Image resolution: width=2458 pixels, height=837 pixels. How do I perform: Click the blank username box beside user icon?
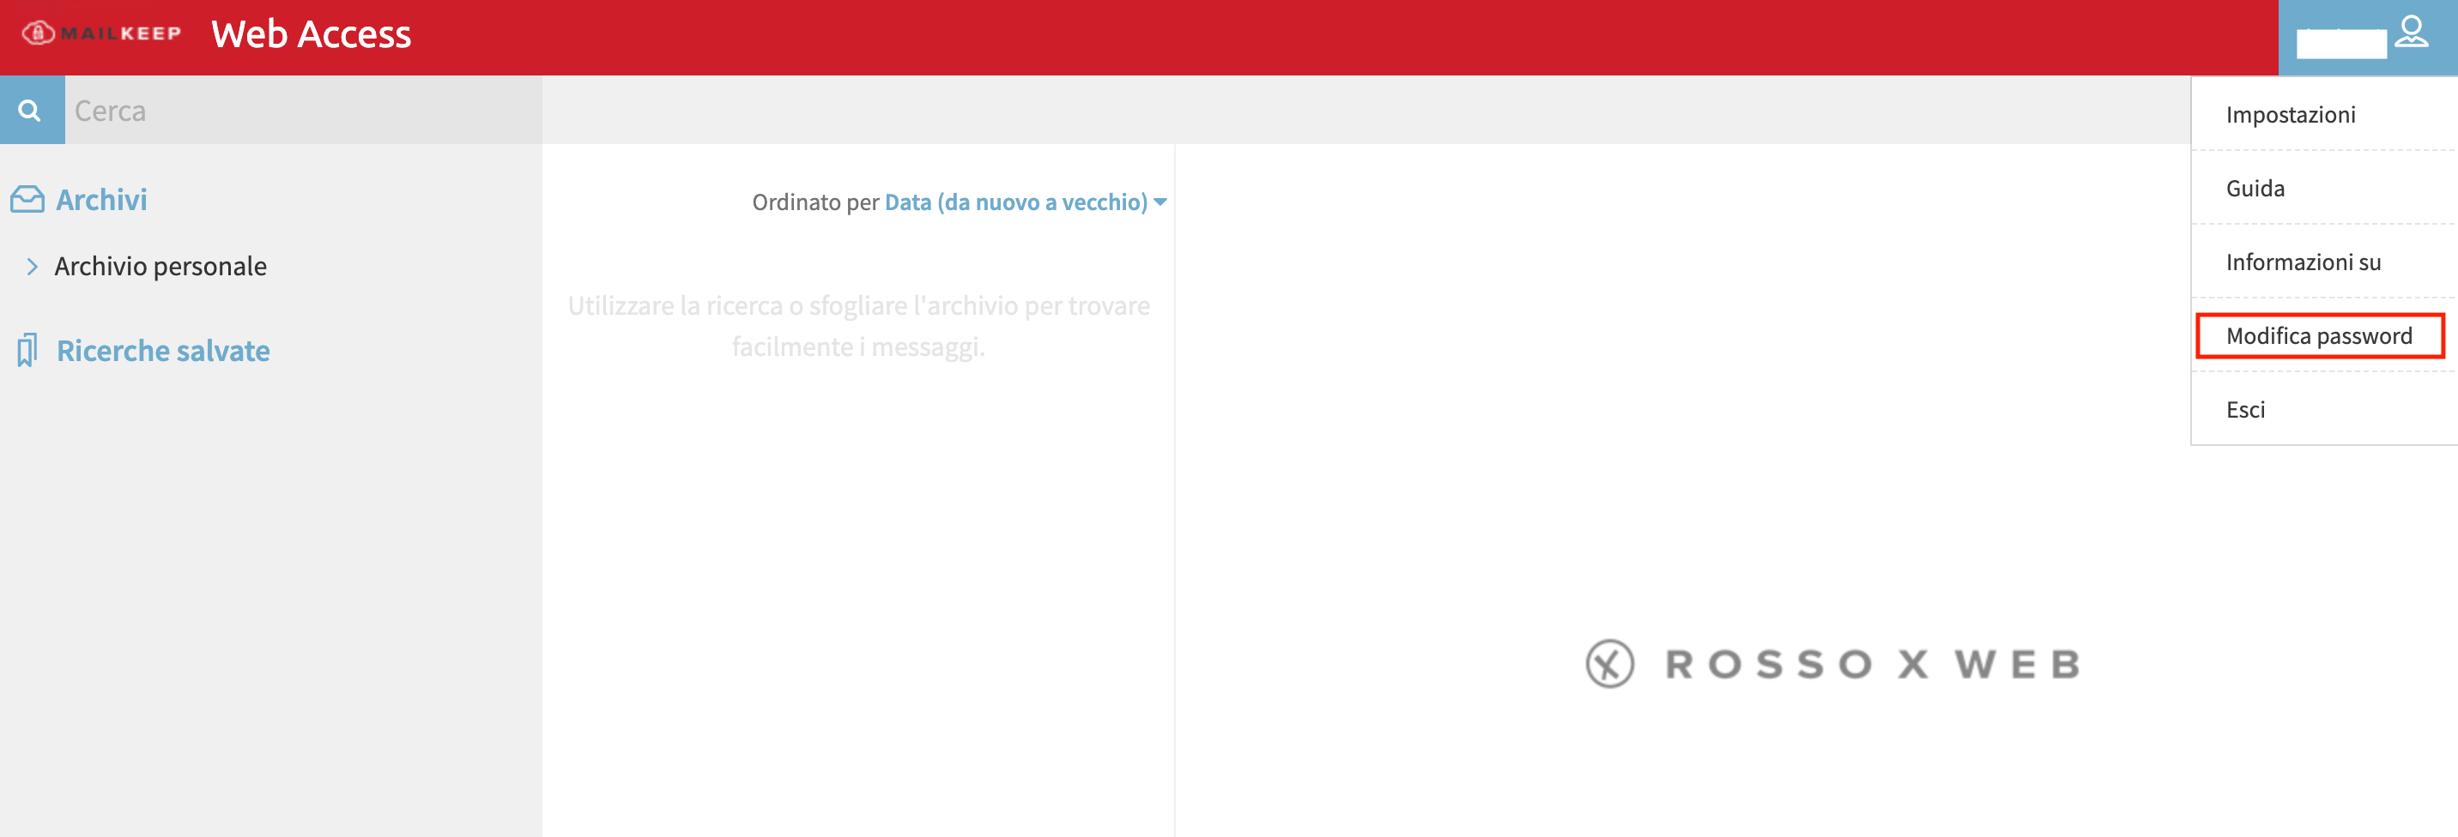(2340, 44)
